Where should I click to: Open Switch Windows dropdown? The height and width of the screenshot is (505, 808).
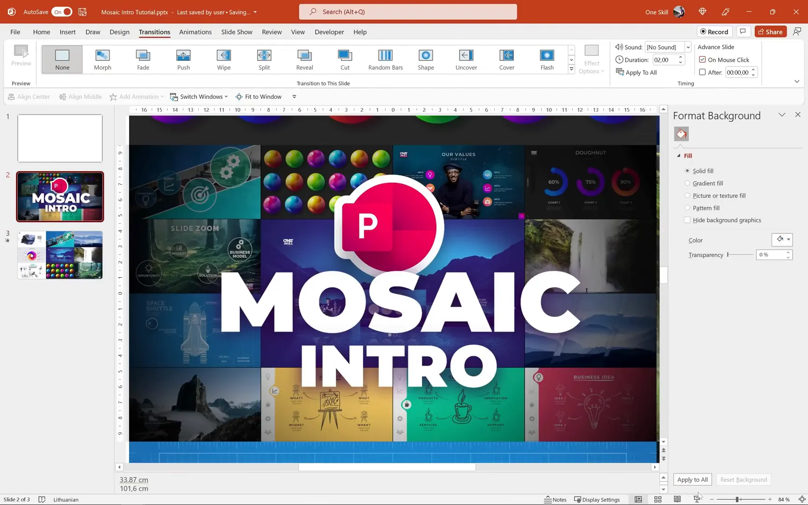tap(199, 97)
